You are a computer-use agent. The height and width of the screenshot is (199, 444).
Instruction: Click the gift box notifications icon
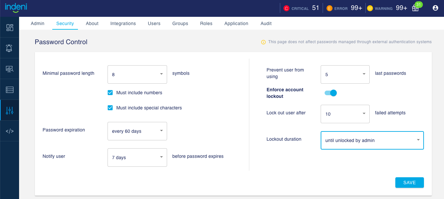415,8
